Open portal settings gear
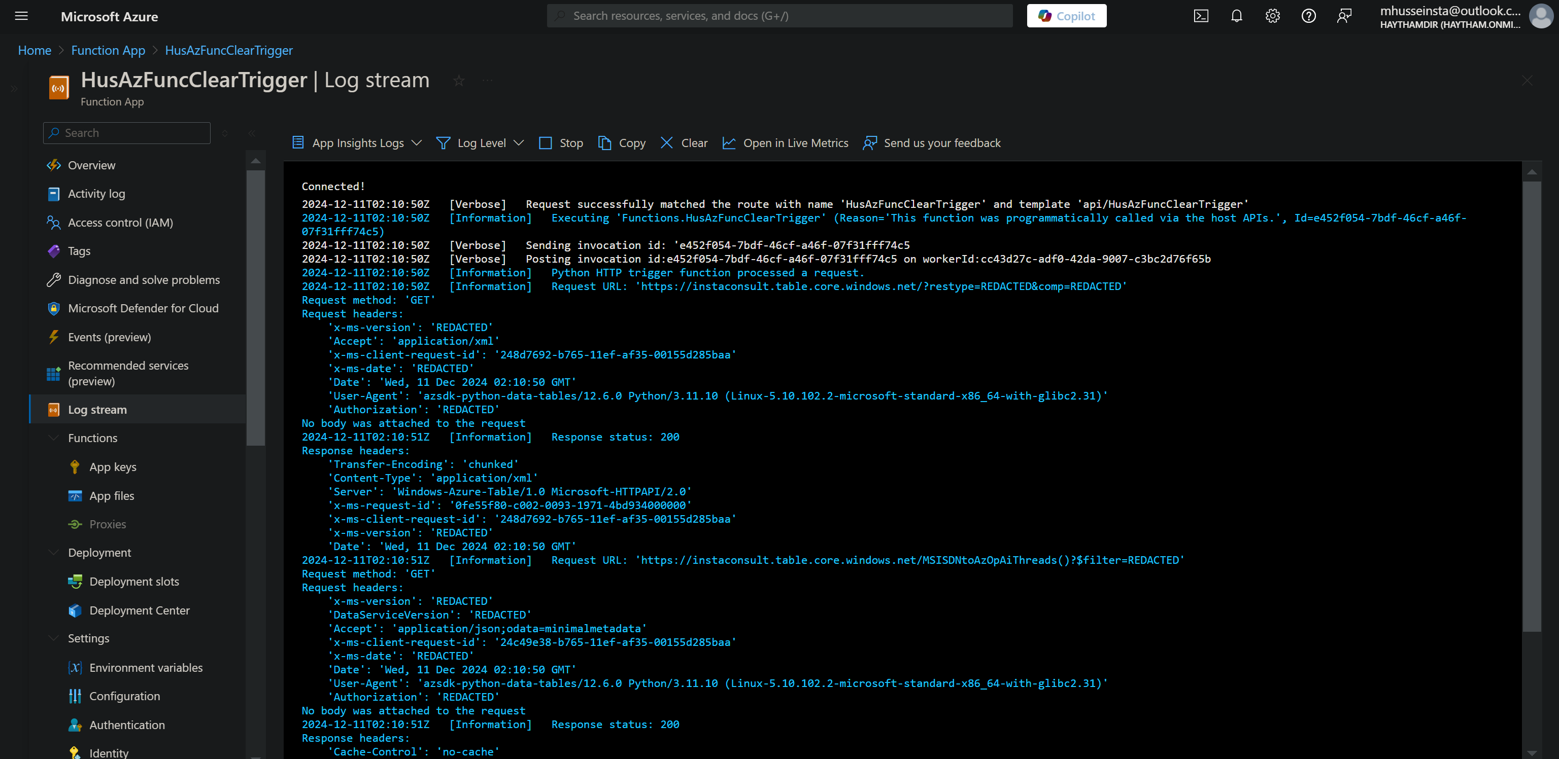Screen dimensions: 1559x759 [1272, 16]
